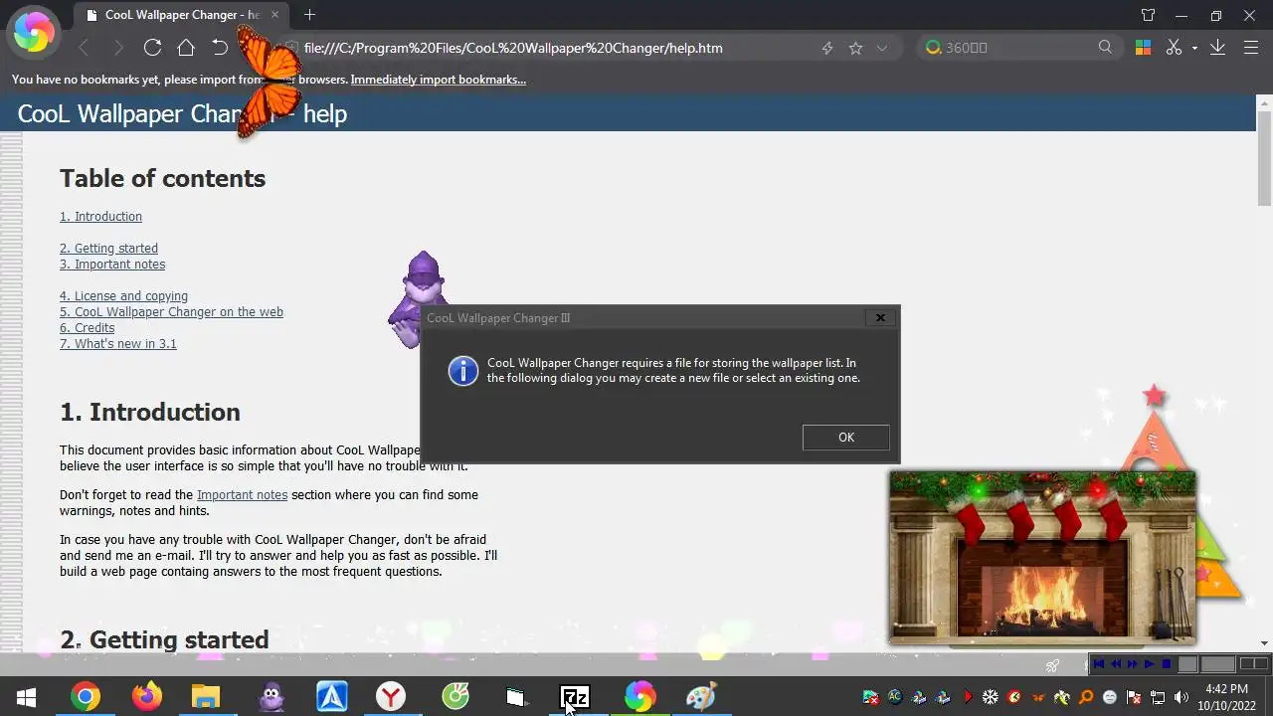This screenshot has width=1273, height=716.
Task: Switch to the 360 browser taskbar icon
Action: click(x=640, y=697)
